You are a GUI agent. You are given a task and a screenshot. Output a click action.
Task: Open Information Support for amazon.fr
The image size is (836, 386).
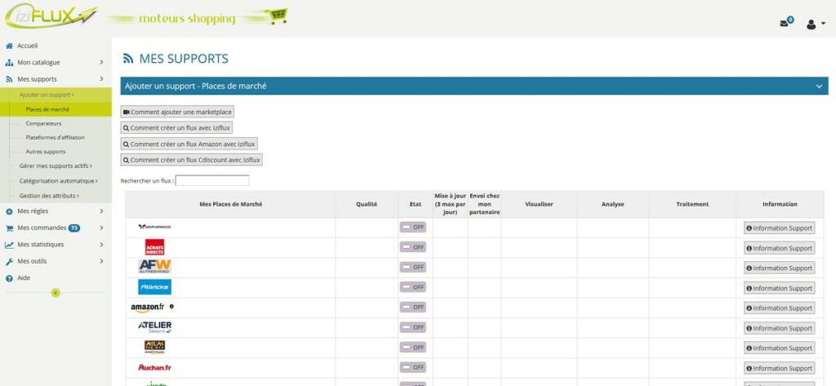[779, 308]
